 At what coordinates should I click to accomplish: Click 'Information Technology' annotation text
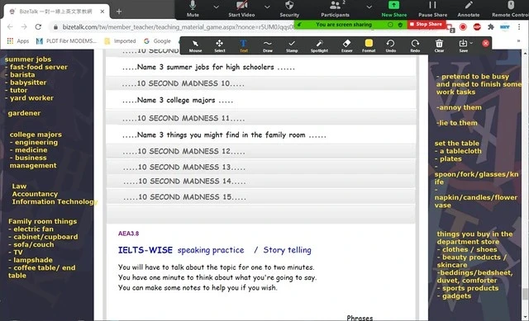[x=55, y=202]
